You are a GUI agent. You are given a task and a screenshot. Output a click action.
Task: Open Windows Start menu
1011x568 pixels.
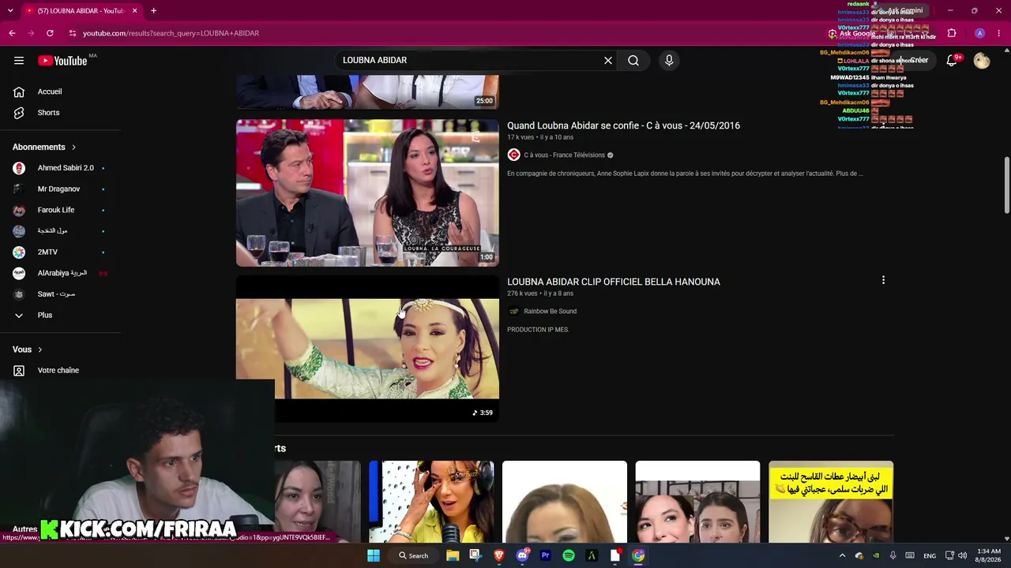click(x=374, y=555)
